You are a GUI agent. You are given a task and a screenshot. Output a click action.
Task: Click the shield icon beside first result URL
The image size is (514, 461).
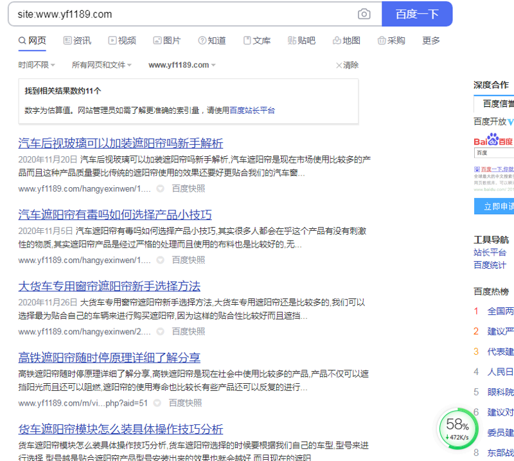[x=160, y=189]
